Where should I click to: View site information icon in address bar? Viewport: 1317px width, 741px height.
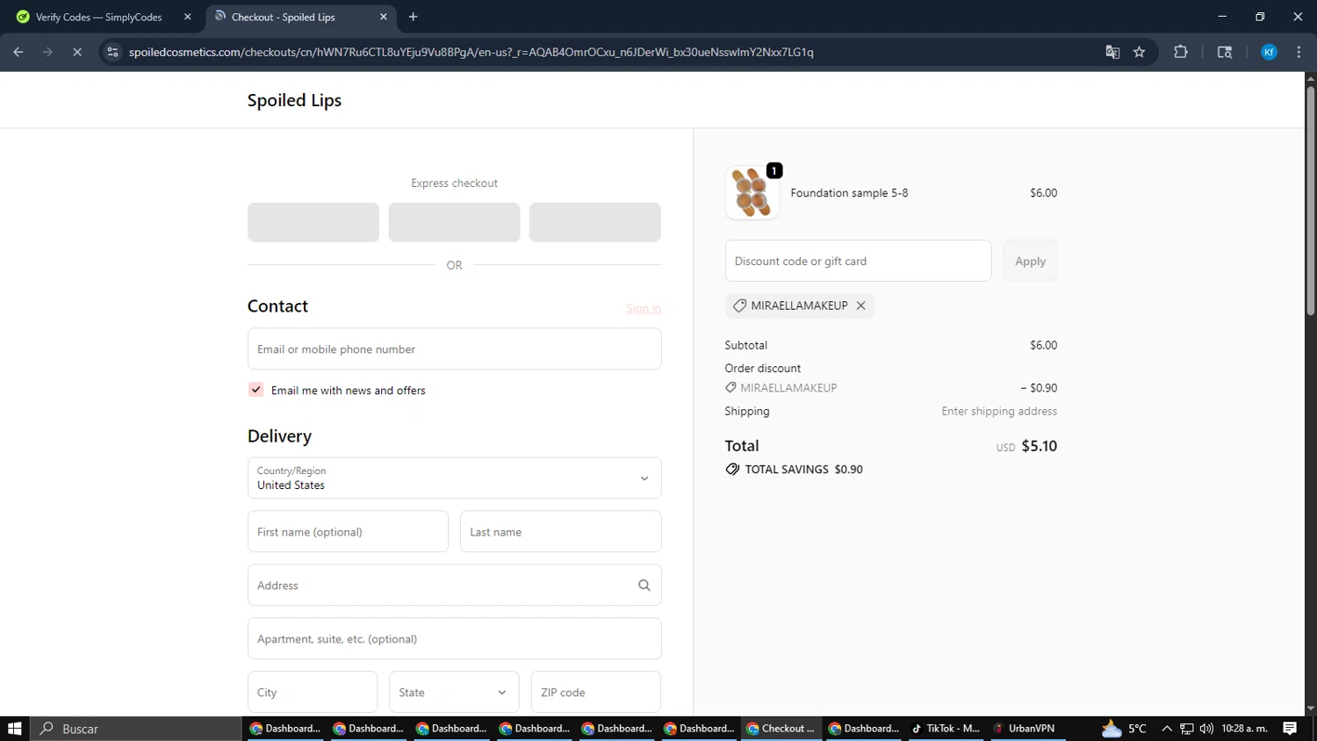112,52
